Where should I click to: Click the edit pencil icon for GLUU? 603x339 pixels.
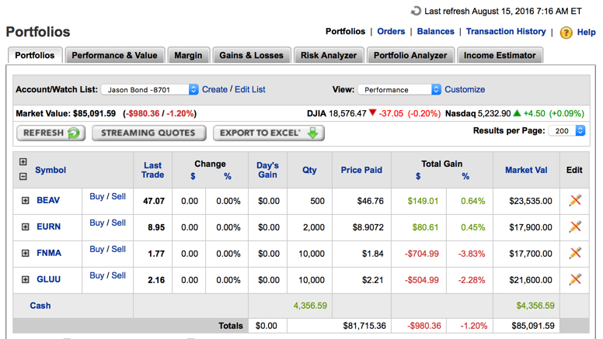click(575, 279)
